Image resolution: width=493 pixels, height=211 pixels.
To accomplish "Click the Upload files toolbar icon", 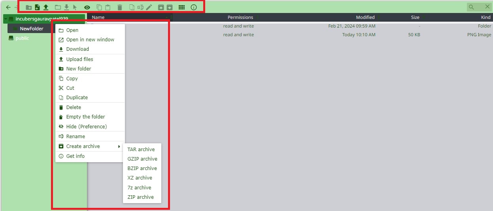I will pos(46,7).
